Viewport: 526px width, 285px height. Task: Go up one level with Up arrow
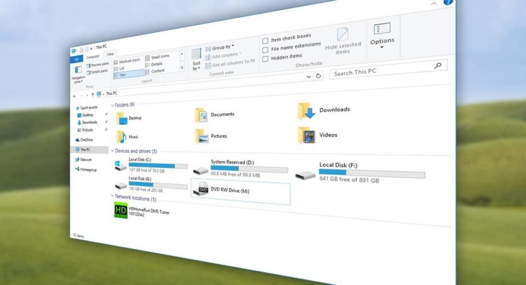(93, 95)
